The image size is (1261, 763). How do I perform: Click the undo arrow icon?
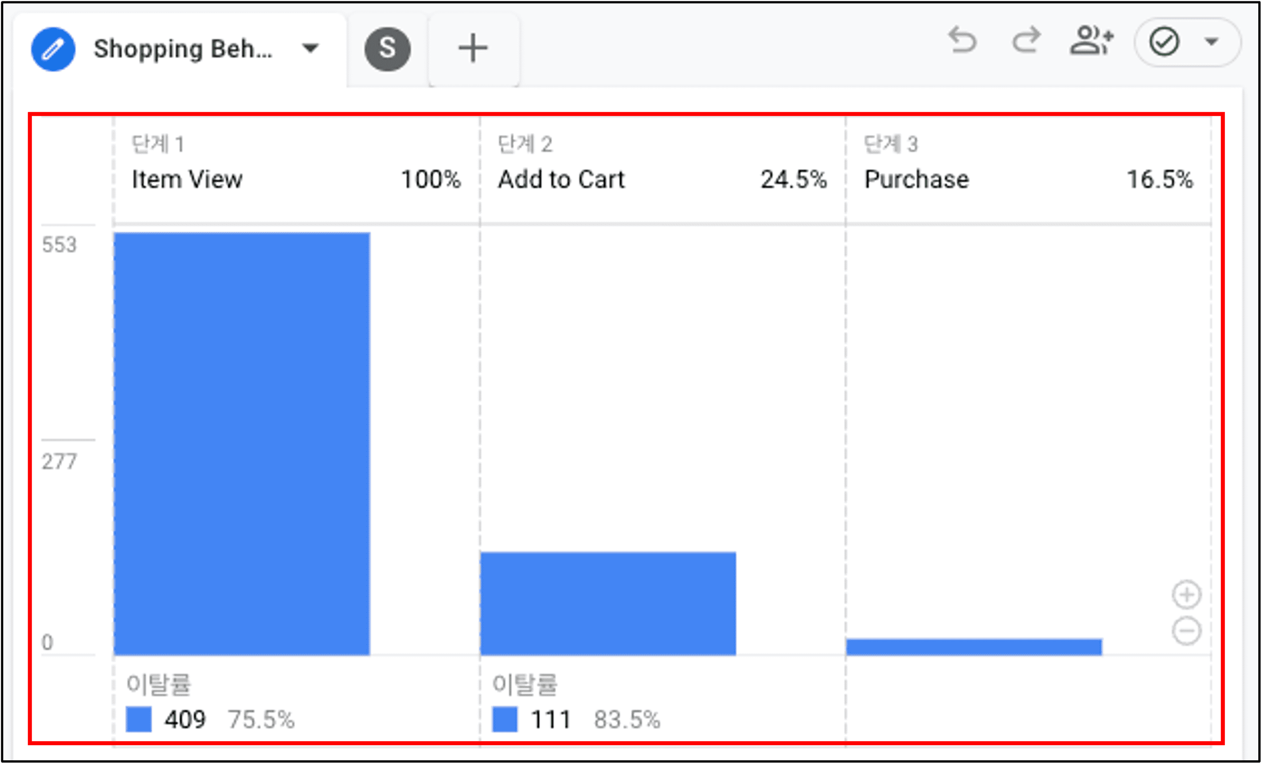[x=963, y=40]
